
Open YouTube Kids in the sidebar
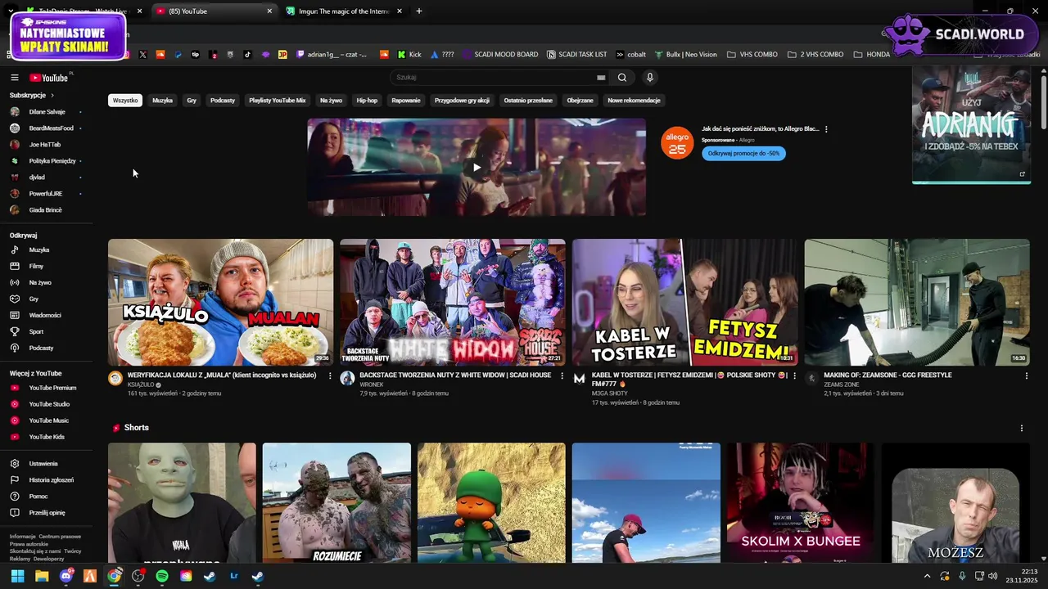[47, 437]
